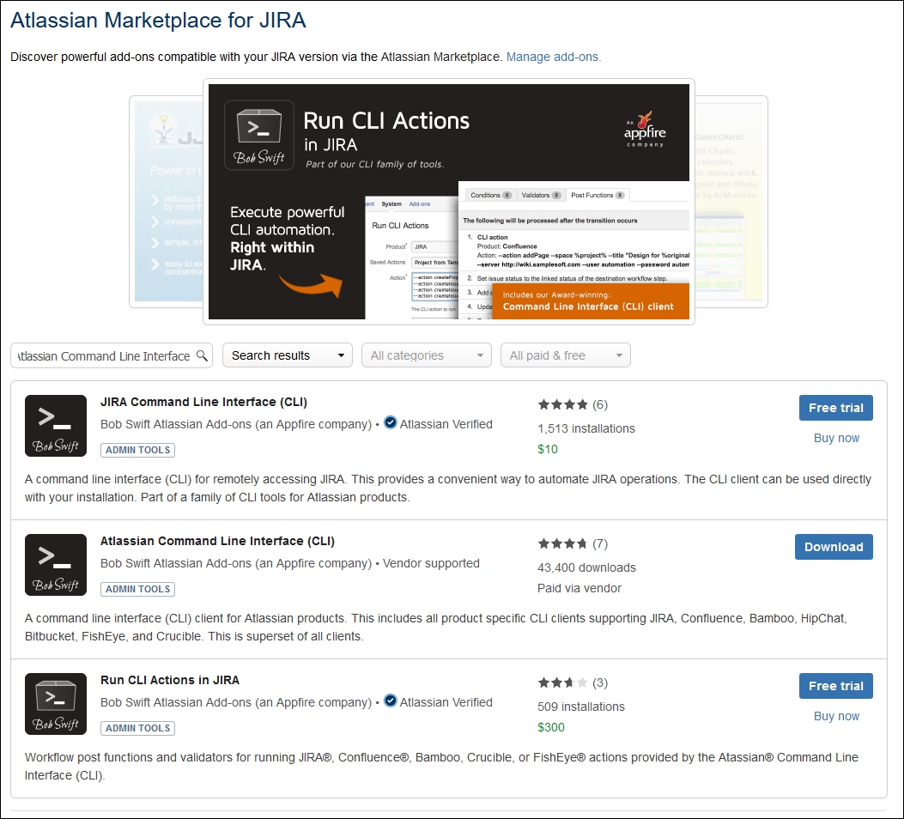Click Buy now for JIRA Command Line Interface
This screenshot has height=819, width=904.
pyautogui.click(x=836, y=438)
